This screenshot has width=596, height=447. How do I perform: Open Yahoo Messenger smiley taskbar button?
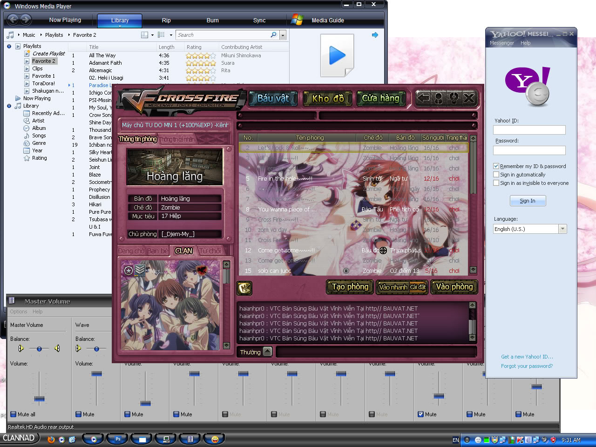(215, 439)
